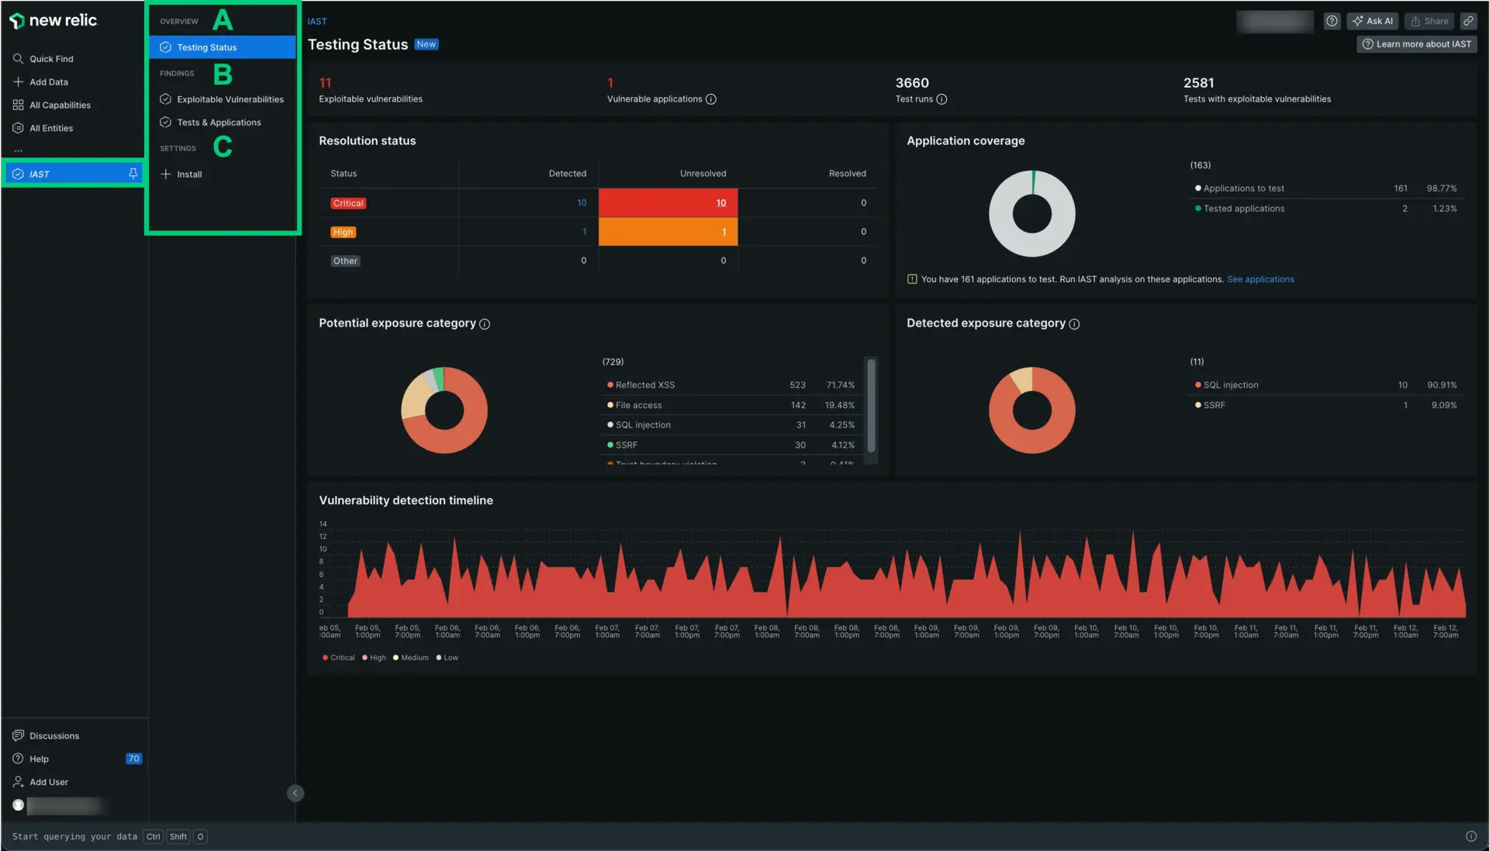Click info icon beside Vulnerable applications

[x=710, y=99]
